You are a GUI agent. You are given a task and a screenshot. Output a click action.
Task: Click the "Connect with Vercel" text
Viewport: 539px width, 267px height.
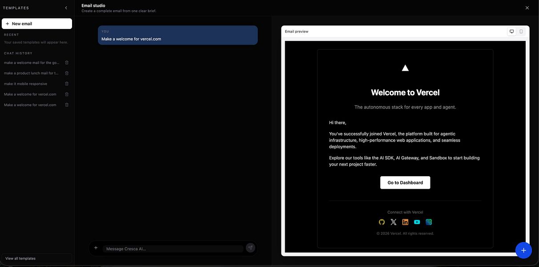pyautogui.click(x=405, y=212)
